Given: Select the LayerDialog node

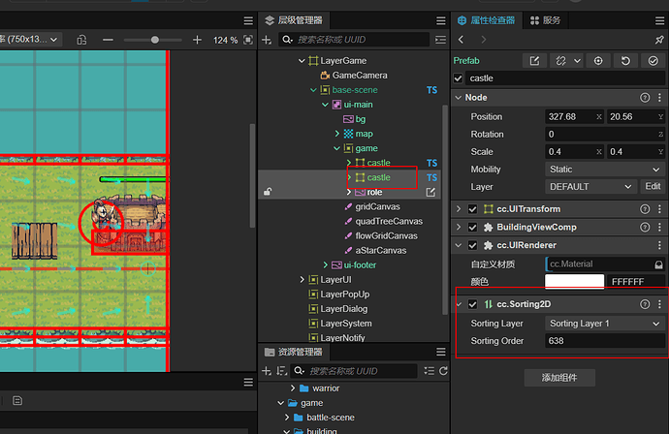Looking at the screenshot, I should tap(343, 309).
